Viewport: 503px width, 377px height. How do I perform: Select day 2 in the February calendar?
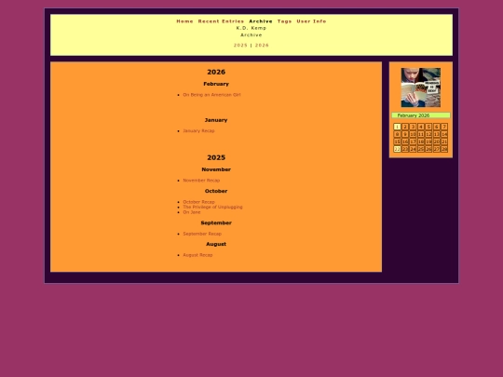click(x=405, y=127)
